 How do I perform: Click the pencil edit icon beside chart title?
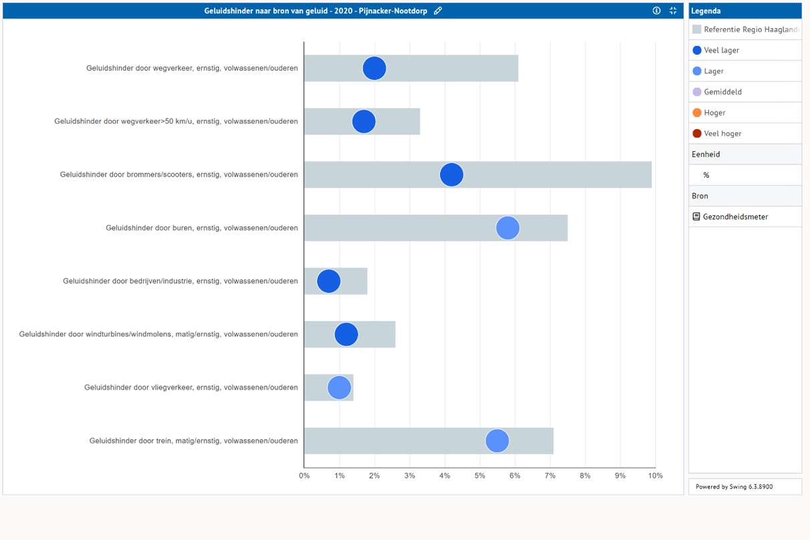(438, 11)
